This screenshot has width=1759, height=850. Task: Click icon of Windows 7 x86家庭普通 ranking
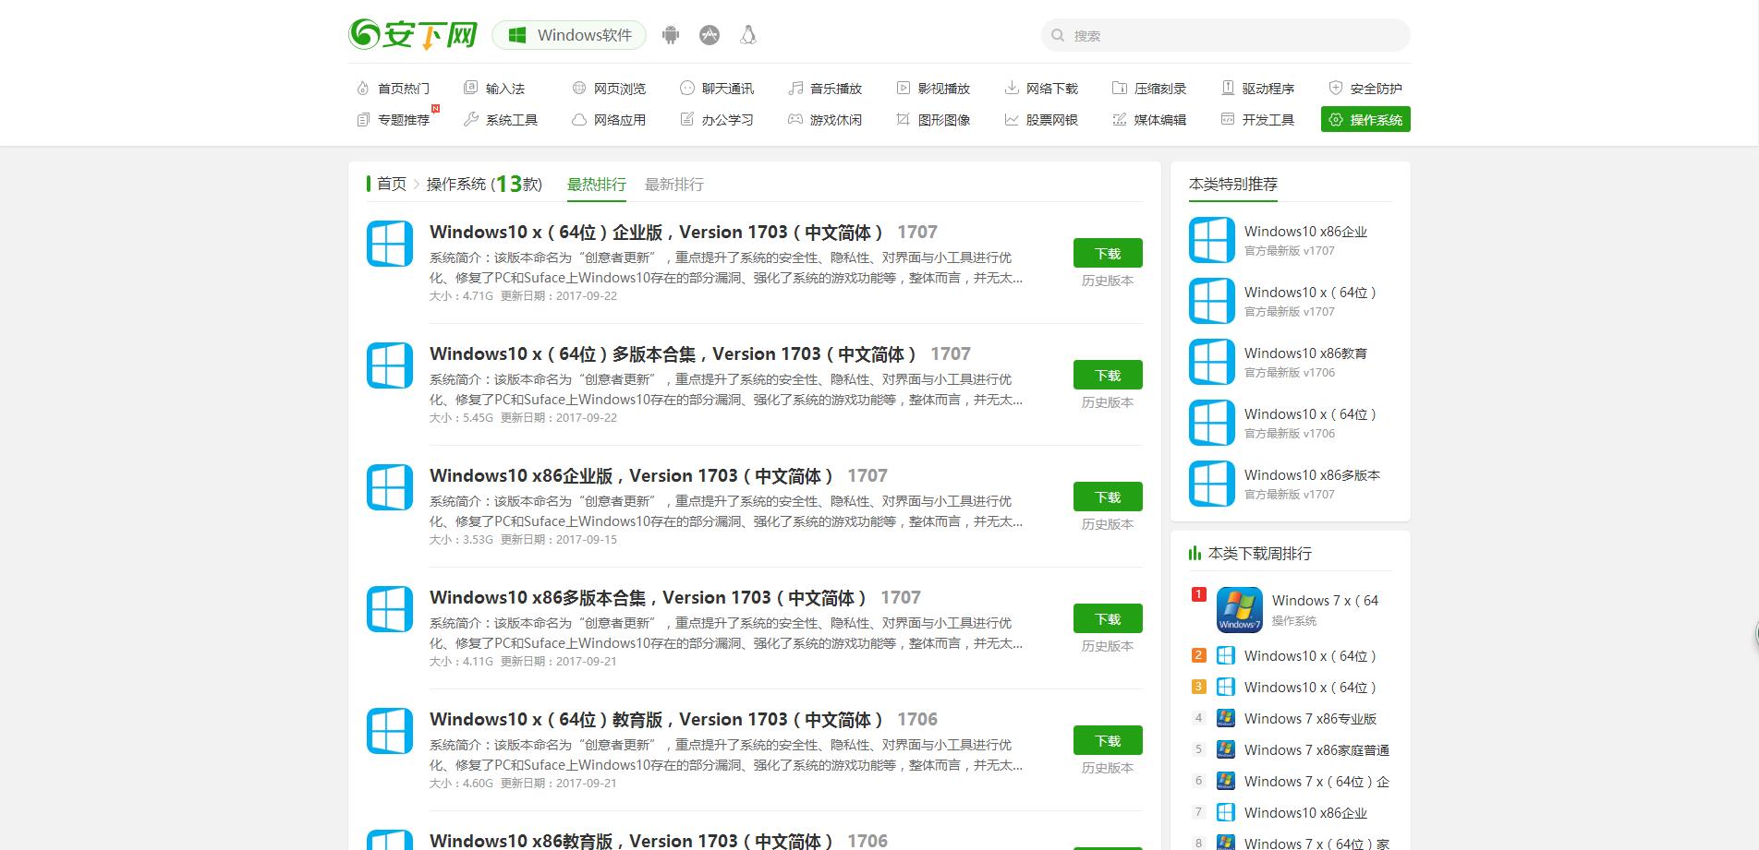pyautogui.click(x=1226, y=749)
